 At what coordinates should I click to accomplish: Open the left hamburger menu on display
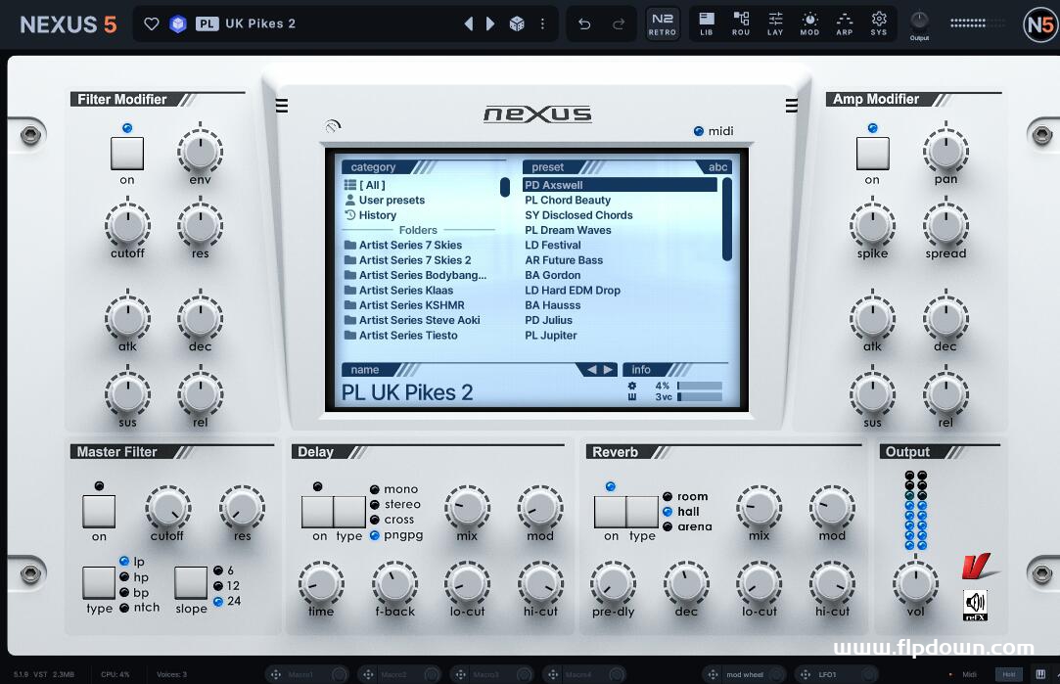[282, 106]
